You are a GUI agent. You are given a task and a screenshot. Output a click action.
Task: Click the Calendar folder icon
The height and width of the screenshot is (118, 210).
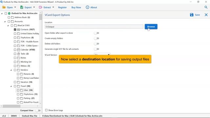point(19,50)
